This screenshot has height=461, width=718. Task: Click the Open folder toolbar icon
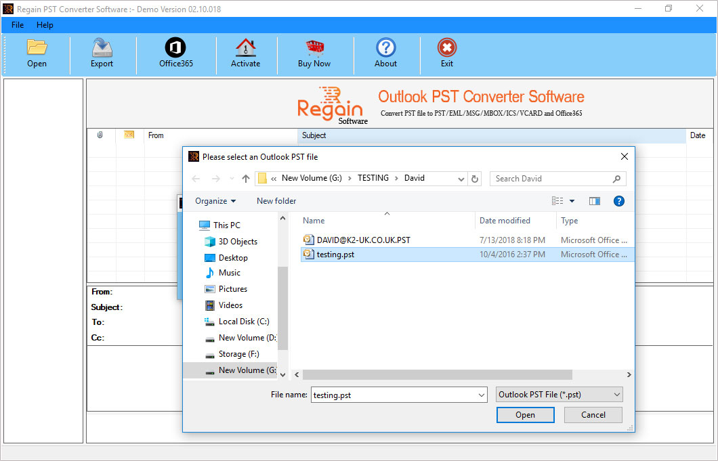point(37,47)
